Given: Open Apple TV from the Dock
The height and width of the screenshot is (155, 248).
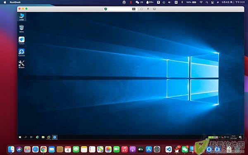Looking at the screenshot, I should click(141, 149).
